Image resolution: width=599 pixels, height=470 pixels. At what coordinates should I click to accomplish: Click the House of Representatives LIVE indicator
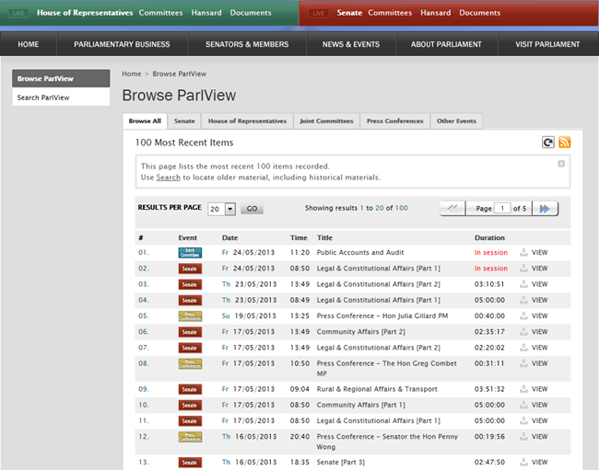click(x=18, y=13)
